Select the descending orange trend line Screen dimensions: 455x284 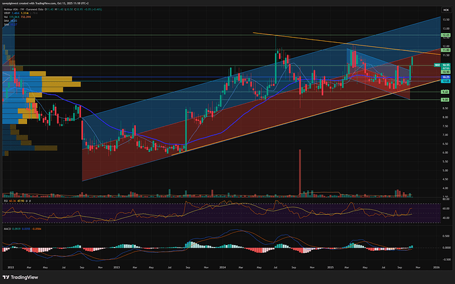(317, 41)
